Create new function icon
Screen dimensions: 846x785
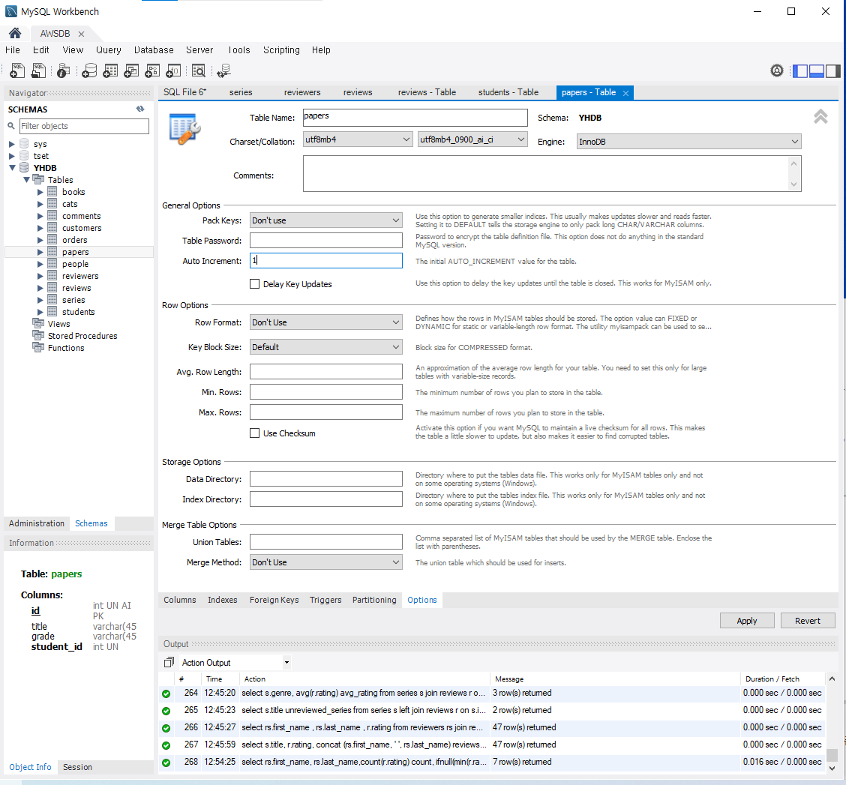(173, 70)
